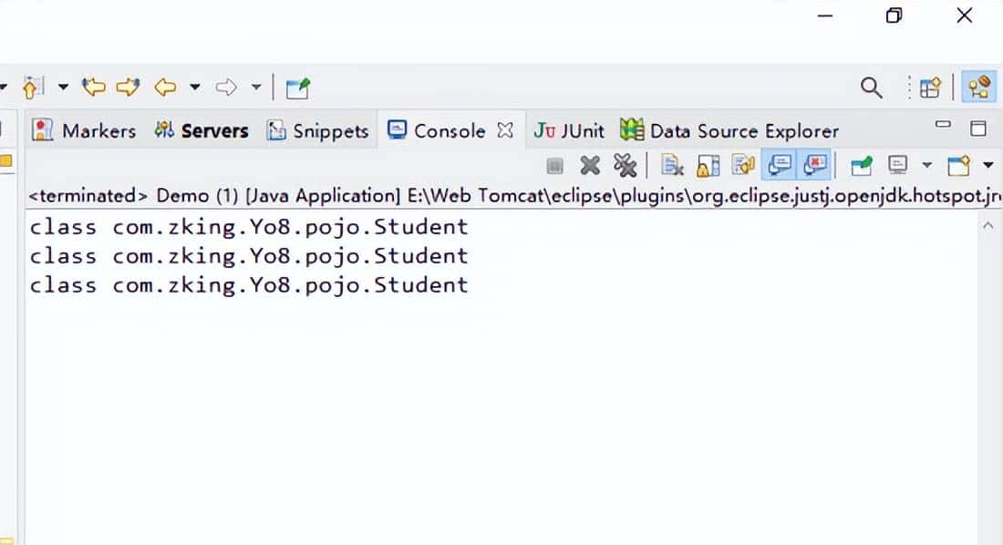Close the Eclipse window
This screenshot has height=545, width=1003.
965,15
